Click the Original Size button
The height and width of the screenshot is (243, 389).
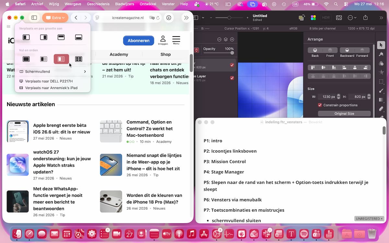(x=344, y=114)
